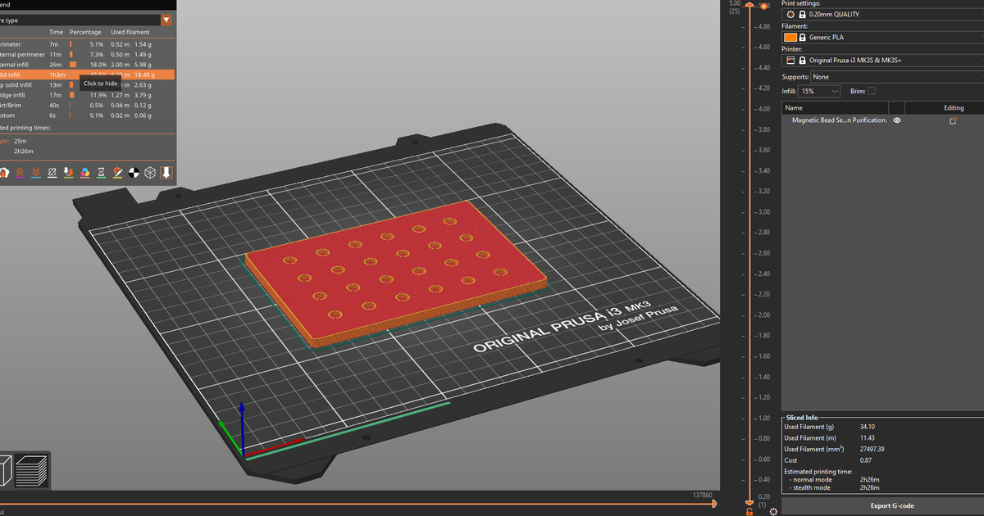984x516 pixels.
Task: Toggle the tool marker icon in legend
Action: 166,173
